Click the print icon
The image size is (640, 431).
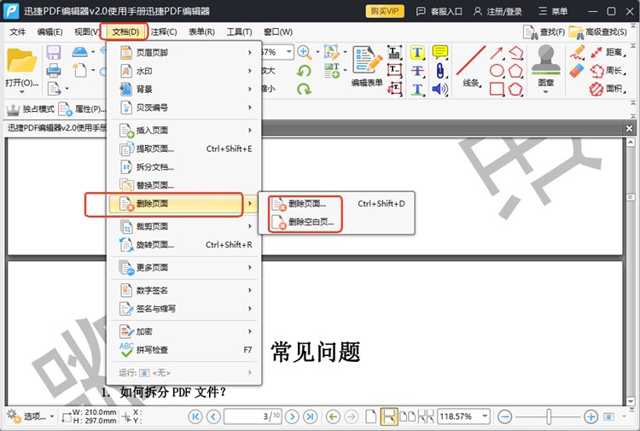point(54,71)
